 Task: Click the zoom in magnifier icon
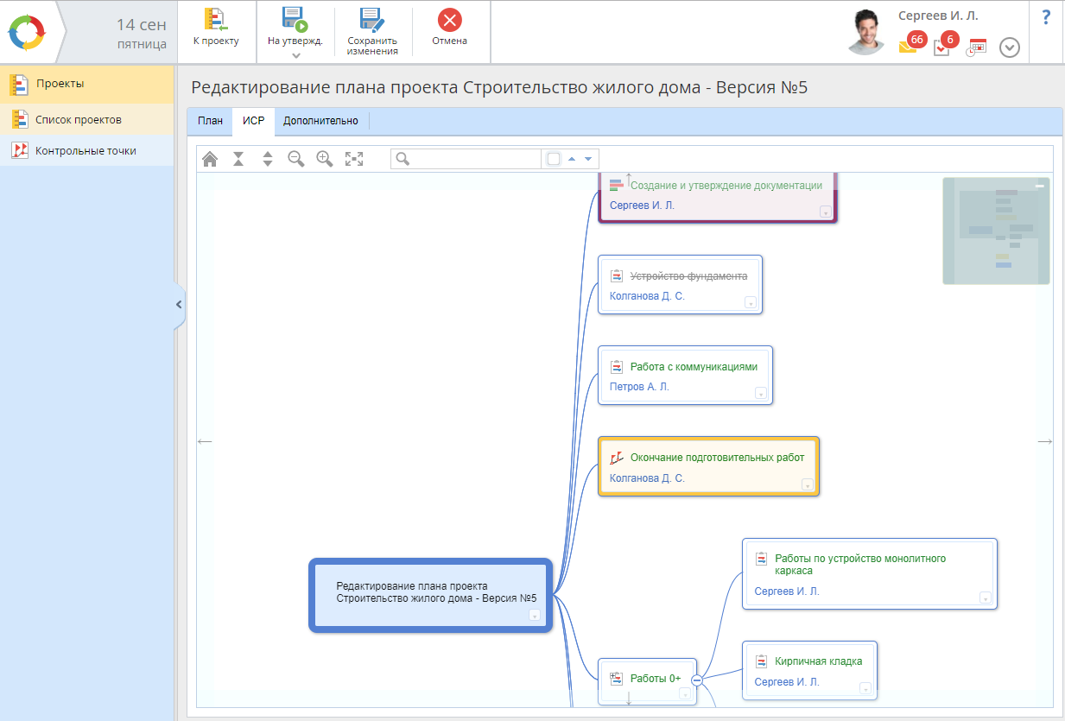point(325,159)
